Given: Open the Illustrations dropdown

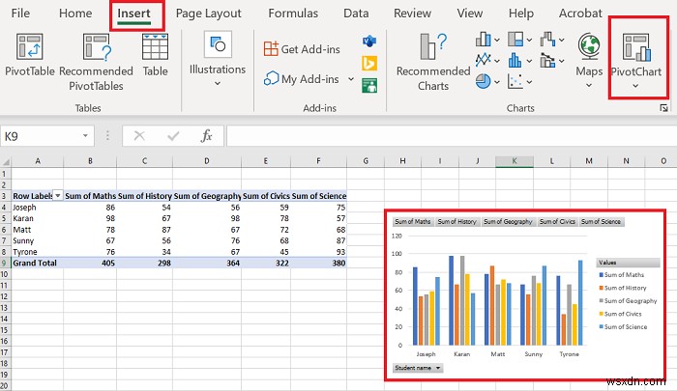Looking at the screenshot, I should [218, 58].
